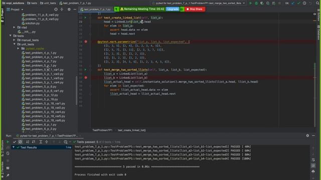Open Search Everywhere magnifier
The width and height of the screenshot is (321, 180).
(x=317, y=3)
